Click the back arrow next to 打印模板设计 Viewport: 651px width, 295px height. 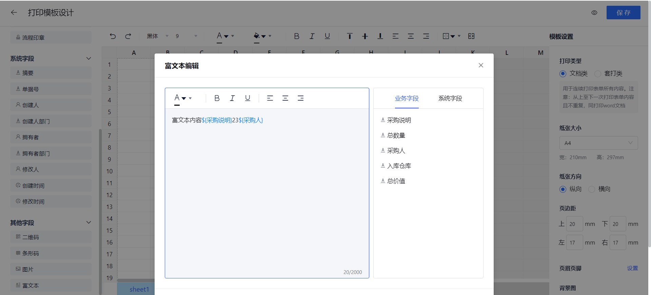pos(14,13)
